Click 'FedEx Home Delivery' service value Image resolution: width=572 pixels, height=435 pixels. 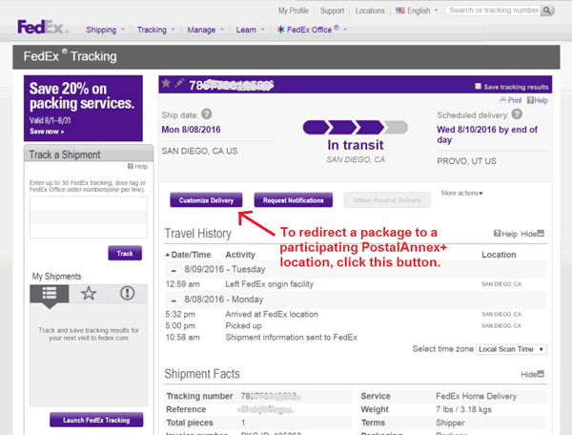pyautogui.click(x=476, y=396)
